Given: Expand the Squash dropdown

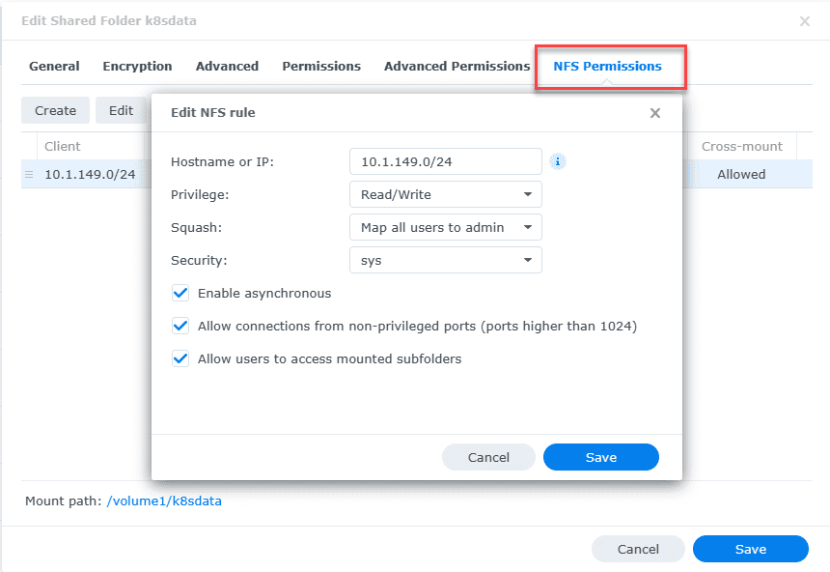Looking at the screenshot, I should click(x=445, y=227).
